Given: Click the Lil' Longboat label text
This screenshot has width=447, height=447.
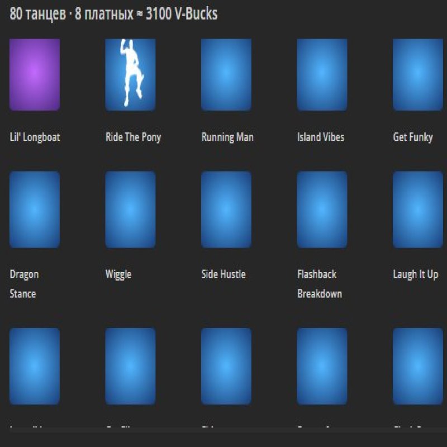Looking at the screenshot, I should click(x=35, y=137).
